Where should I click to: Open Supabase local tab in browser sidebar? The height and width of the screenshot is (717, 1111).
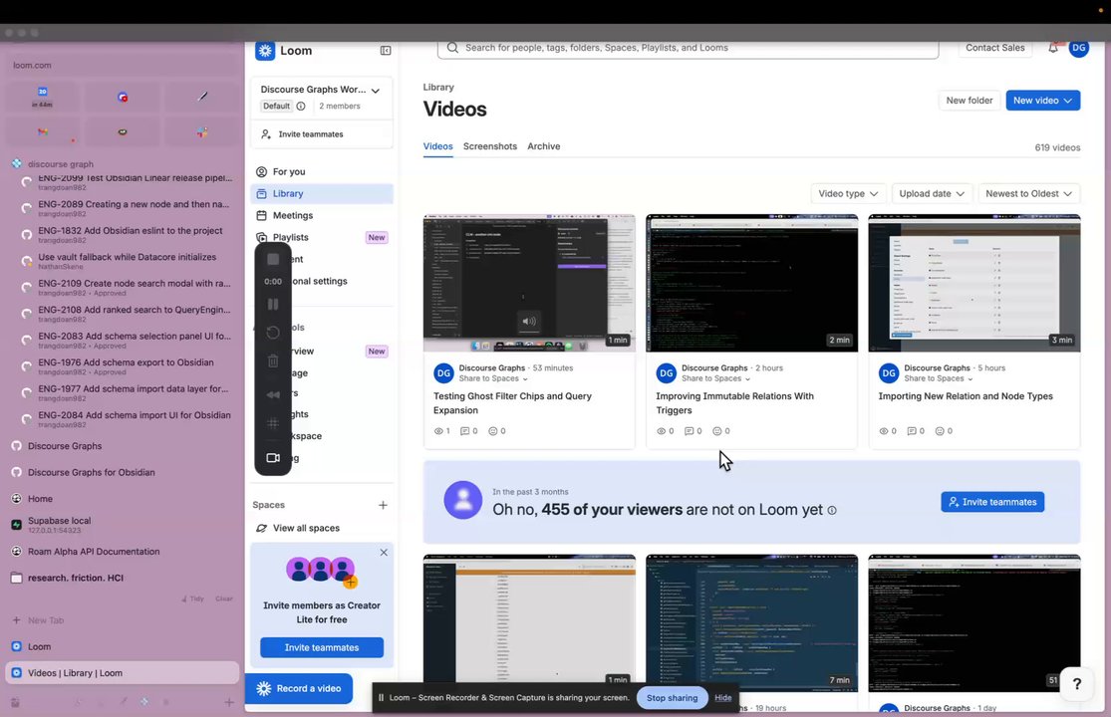coord(122,525)
